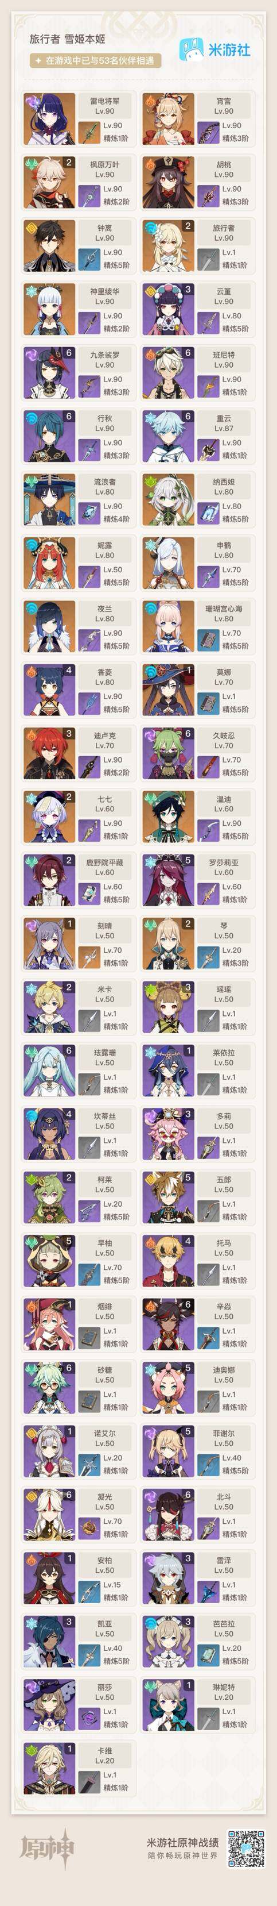Select 枫原万叶's name label
The height and width of the screenshot is (1906, 277).
[104, 164]
